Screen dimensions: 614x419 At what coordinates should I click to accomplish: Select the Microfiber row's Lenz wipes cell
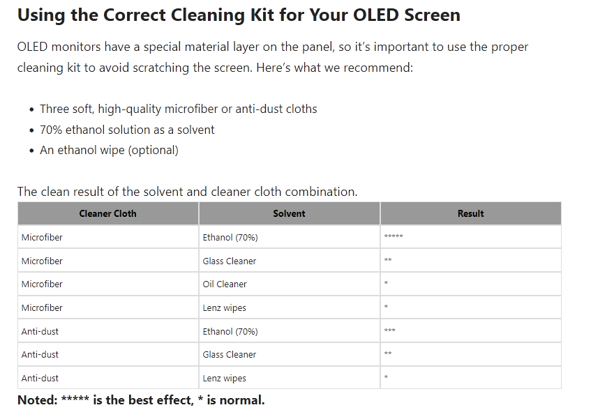(x=290, y=307)
